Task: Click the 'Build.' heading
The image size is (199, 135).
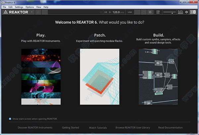Action: 159,35
